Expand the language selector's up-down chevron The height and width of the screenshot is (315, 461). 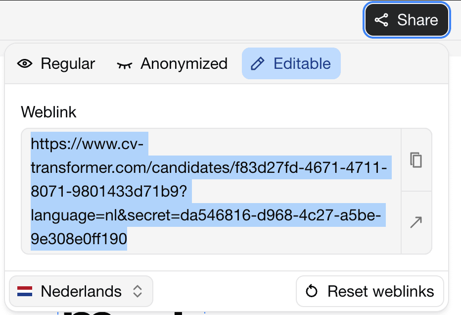[x=138, y=291]
